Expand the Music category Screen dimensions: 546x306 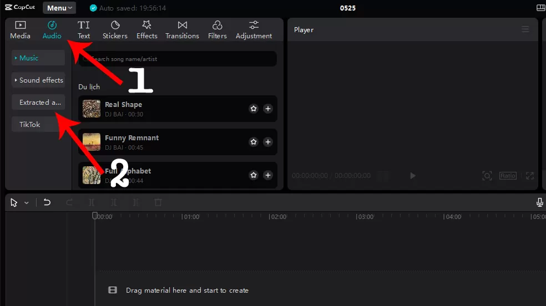pyautogui.click(x=38, y=58)
